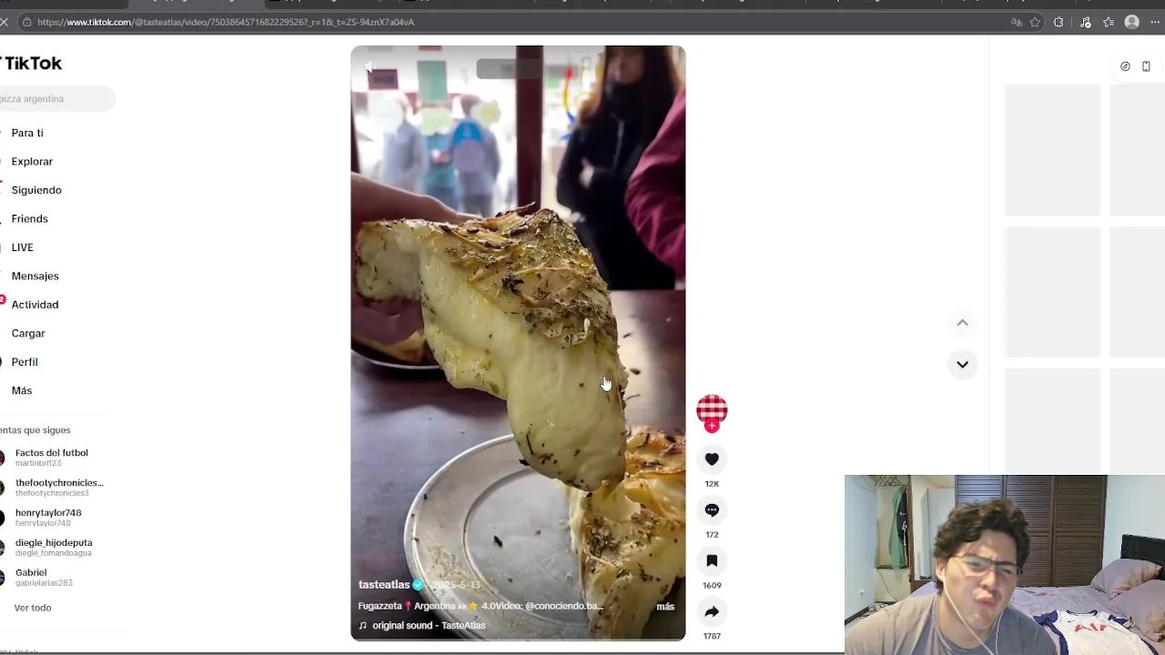Mute the video with the speaker icon

[x=369, y=67]
